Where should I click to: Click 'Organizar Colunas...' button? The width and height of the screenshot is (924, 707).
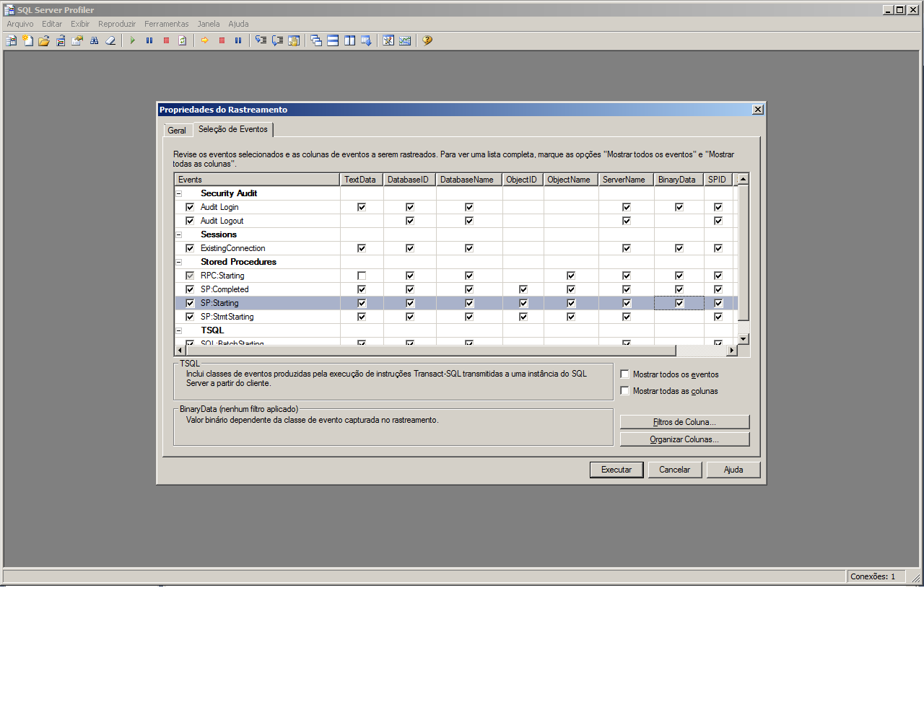click(684, 439)
